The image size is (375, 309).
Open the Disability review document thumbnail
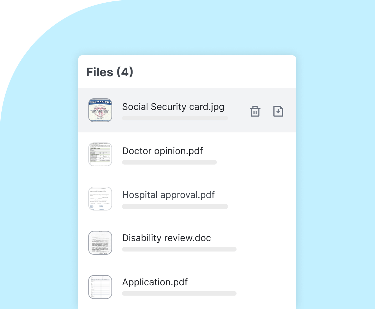[100, 243]
